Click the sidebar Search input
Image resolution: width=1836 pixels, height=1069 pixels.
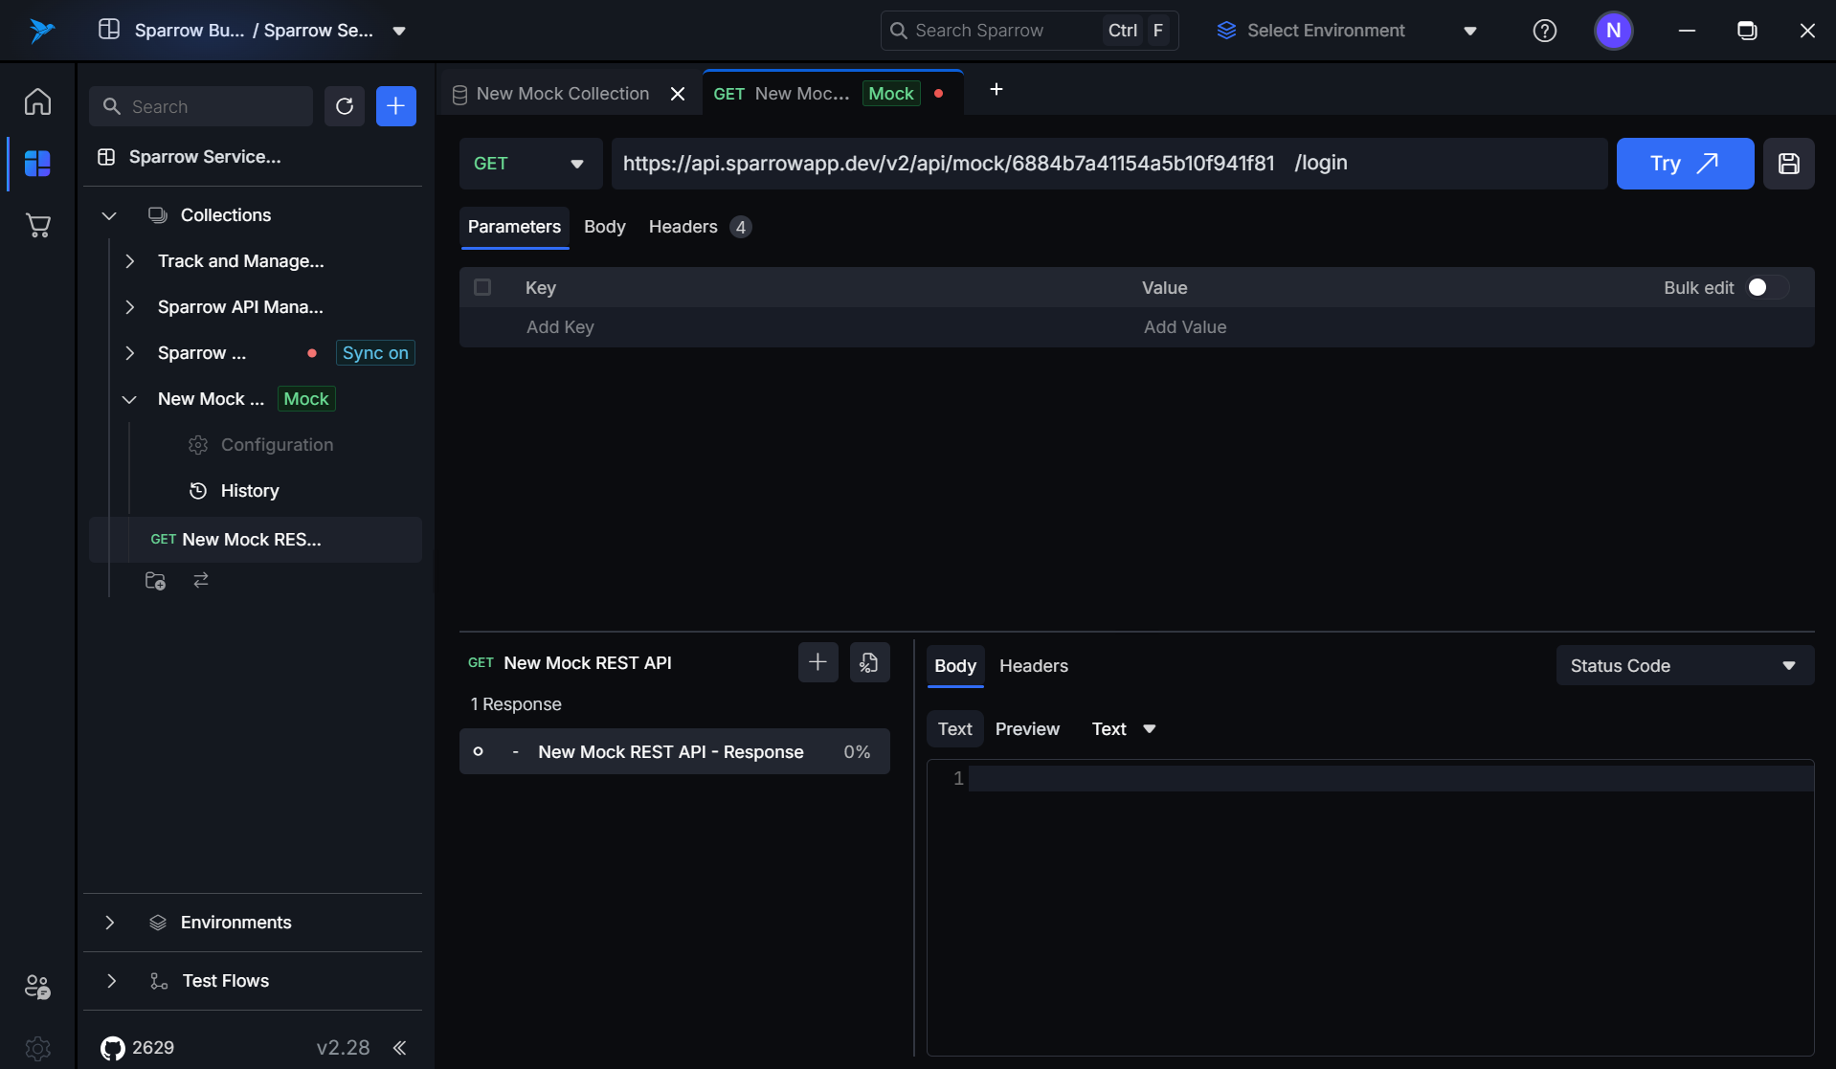coord(201,106)
